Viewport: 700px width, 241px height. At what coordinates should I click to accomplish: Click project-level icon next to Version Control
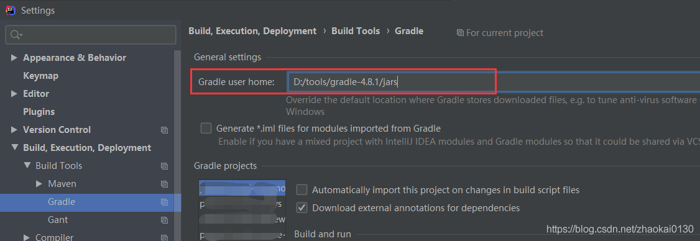164,130
